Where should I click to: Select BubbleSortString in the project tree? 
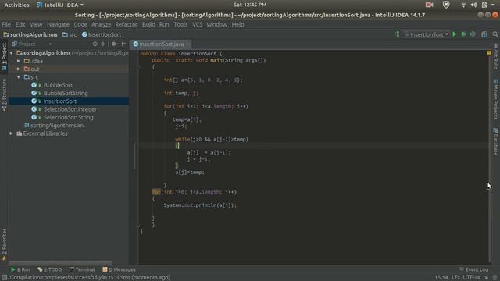coord(66,93)
